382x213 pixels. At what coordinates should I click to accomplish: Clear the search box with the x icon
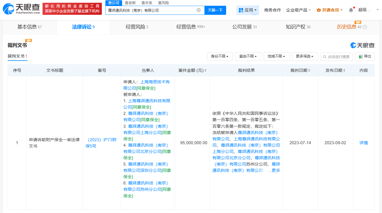pos(198,10)
